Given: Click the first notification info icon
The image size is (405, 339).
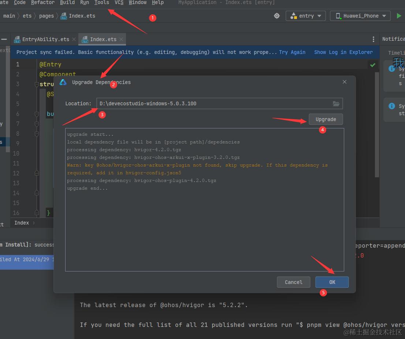Looking at the screenshot, I should (391, 69).
